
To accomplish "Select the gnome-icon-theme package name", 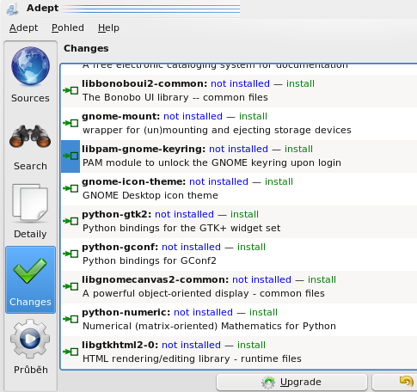I will (x=134, y=181).
